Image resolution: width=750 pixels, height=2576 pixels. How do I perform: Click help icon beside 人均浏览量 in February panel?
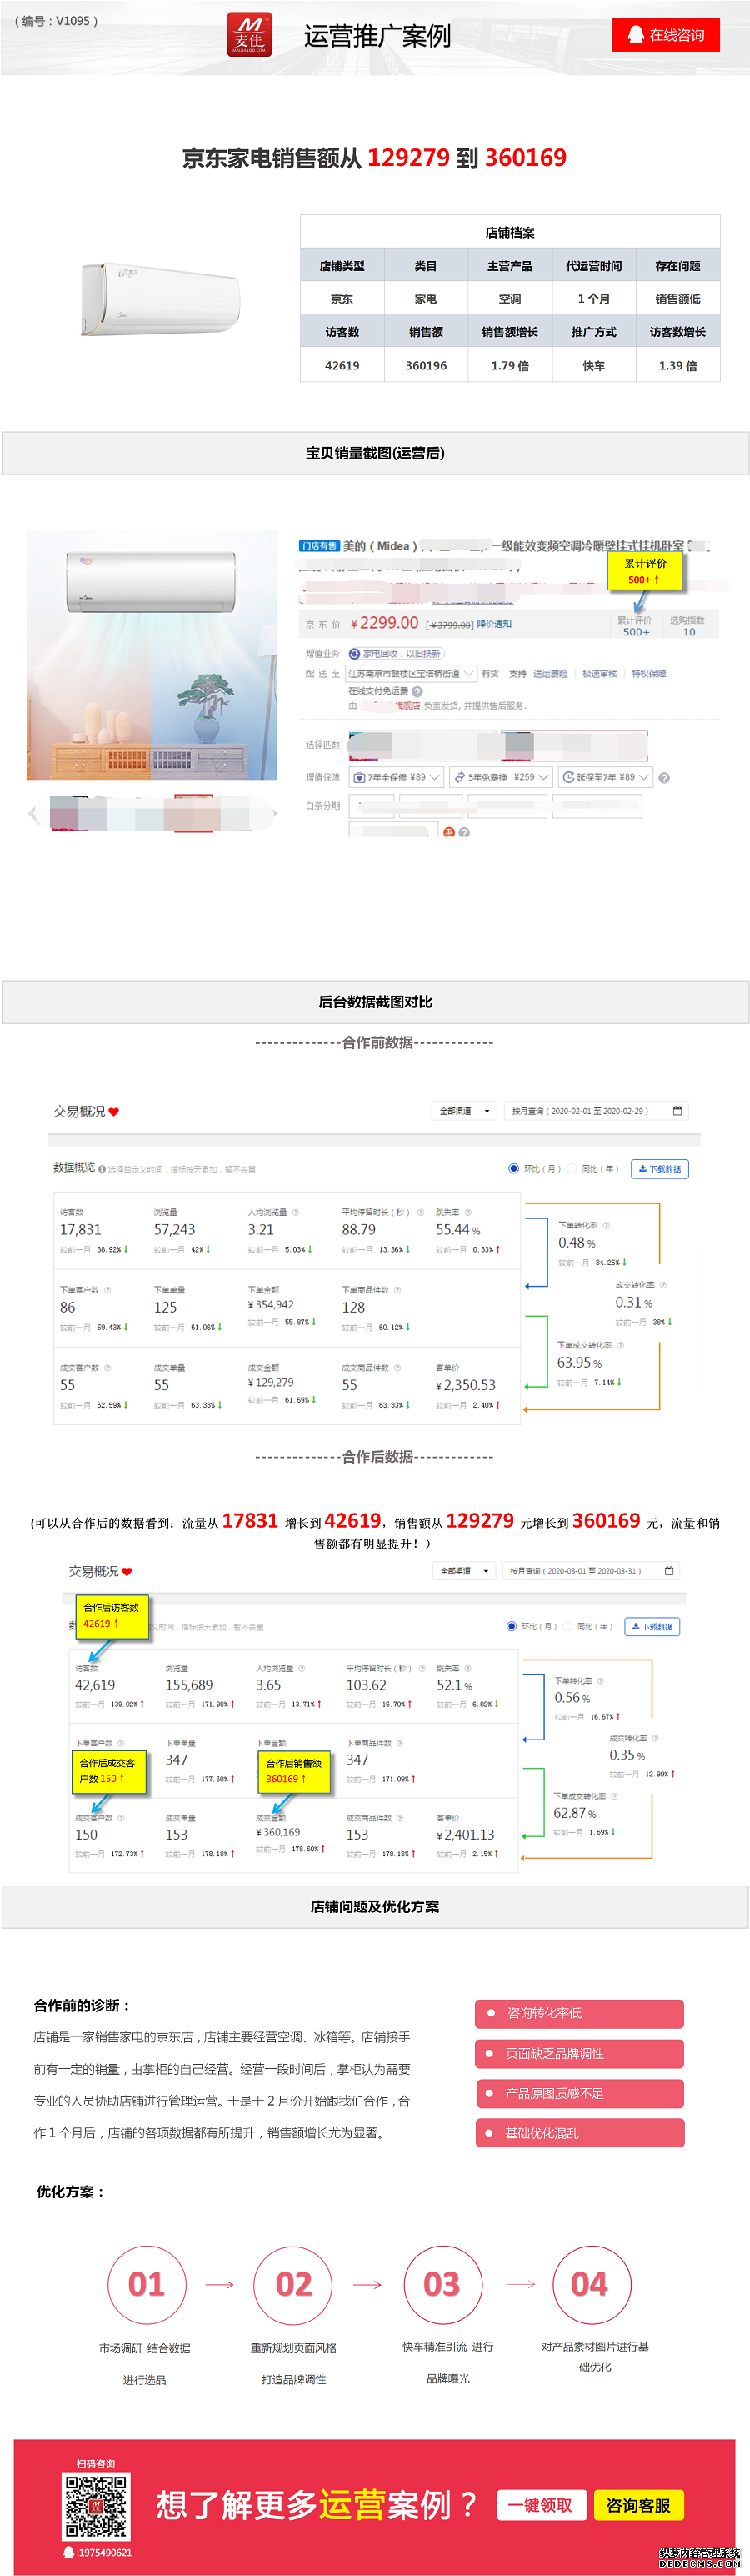tap(297, 1212)
